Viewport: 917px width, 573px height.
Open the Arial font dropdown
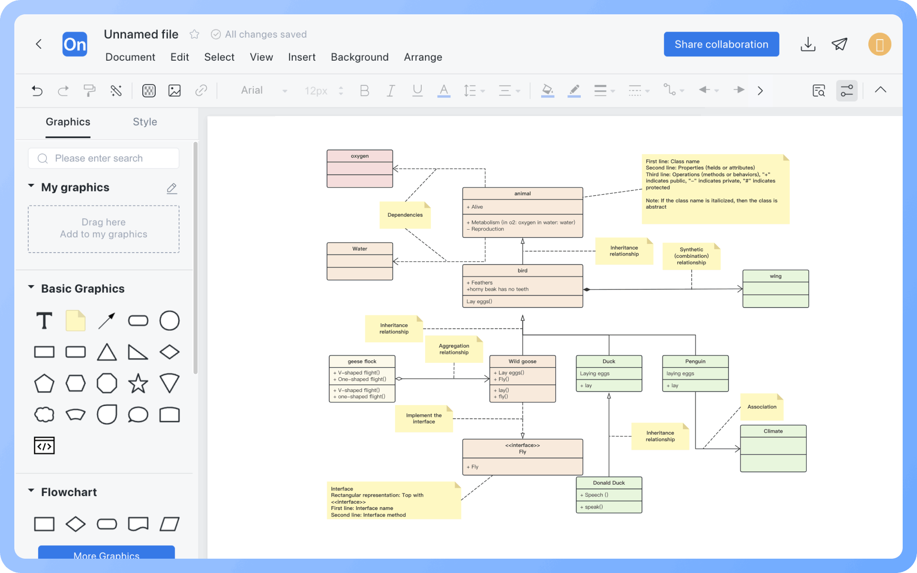point(264,90)
